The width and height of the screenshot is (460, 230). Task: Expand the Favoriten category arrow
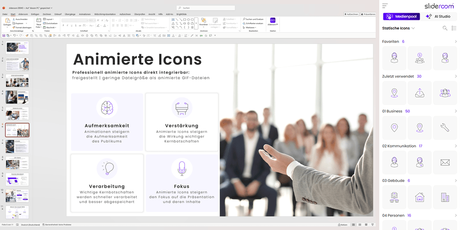coord(455,42)
